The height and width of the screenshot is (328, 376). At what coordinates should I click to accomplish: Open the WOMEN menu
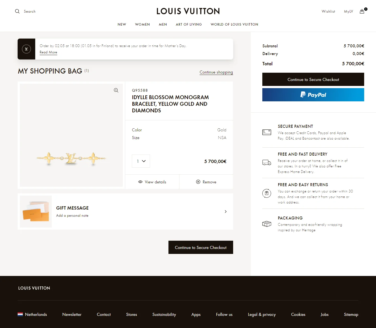(143, 25)
